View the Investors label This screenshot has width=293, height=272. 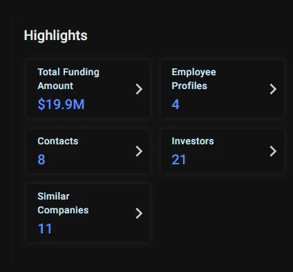tap(193, 141)
